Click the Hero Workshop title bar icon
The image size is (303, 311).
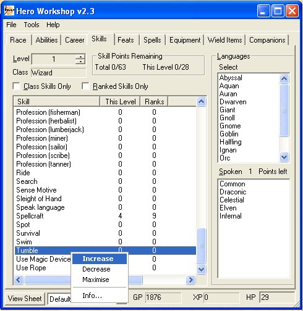[9, 10]
